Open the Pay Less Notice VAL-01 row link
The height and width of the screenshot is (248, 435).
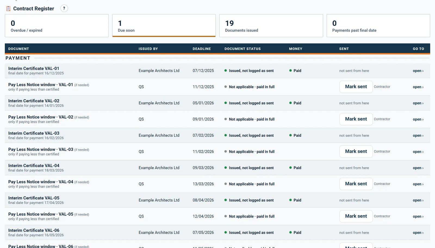[x=418, y=87]
